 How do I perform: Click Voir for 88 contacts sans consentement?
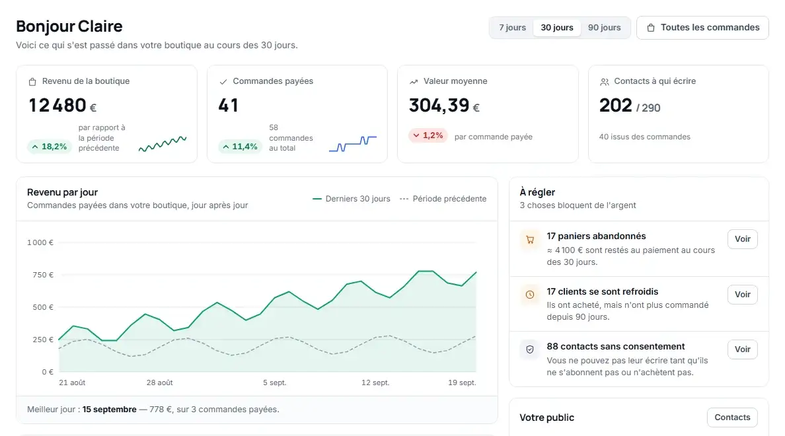pyautogui.click(x=743, y=349)
